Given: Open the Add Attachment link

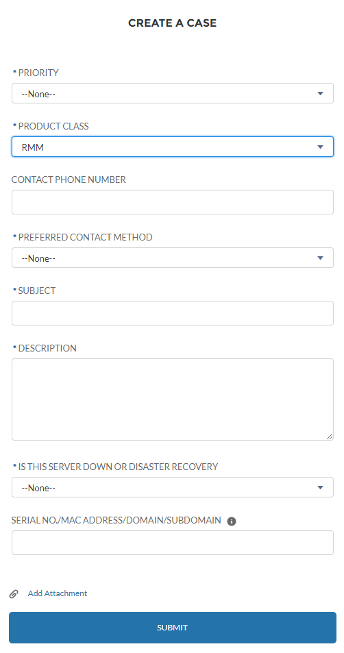Looking at the screenshot, I should [58, 593].
